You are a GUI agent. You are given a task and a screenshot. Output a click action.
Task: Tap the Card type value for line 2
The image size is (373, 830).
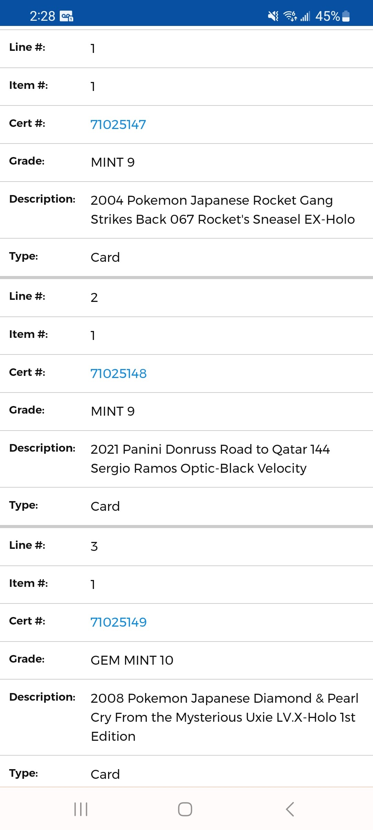105,506
